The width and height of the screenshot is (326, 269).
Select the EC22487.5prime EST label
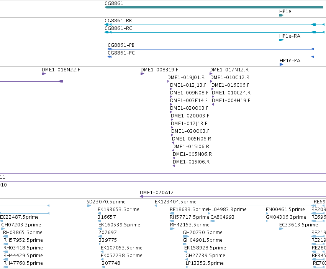tap(19, 217)
